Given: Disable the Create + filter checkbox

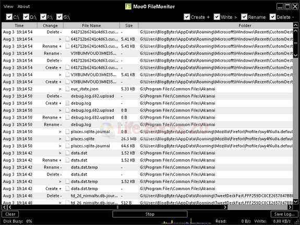Looking at the screenshot, I should tap(187, 17).
